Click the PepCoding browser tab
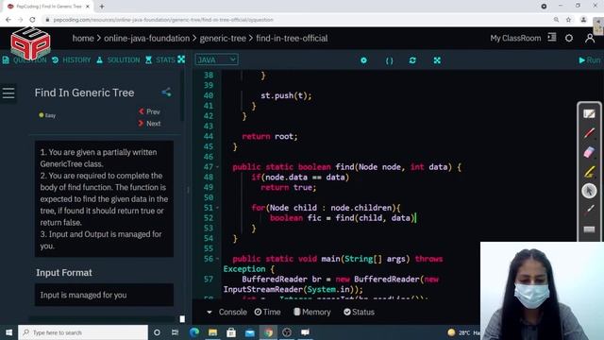The image size is (604, 340). [x=49, y=7]
